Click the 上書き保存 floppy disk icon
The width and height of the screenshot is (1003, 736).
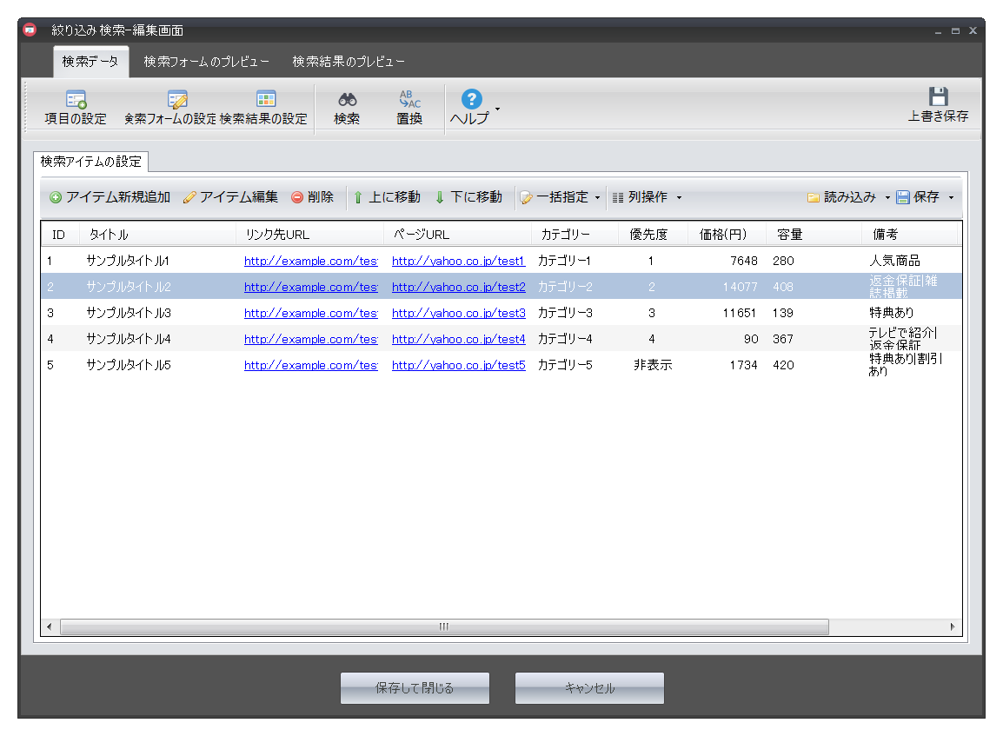coord(938,96)
